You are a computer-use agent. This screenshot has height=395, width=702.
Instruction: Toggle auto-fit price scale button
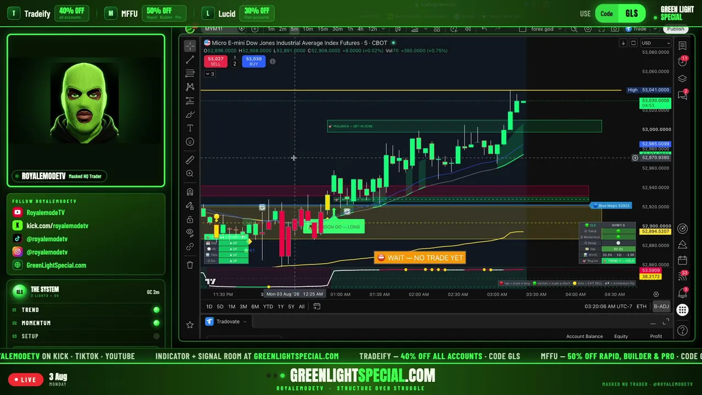(x=633, y=43)
